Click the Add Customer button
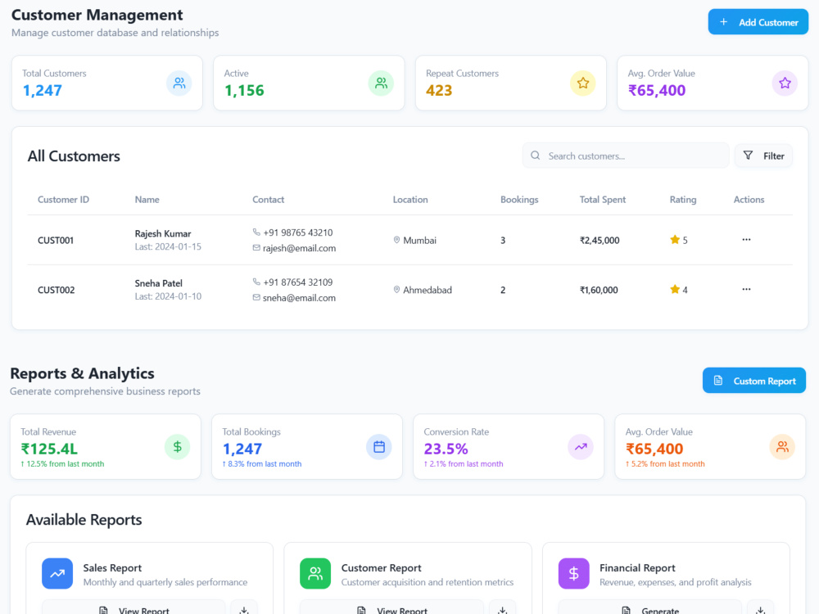819x614 pixels. click(x=758, y=22)
